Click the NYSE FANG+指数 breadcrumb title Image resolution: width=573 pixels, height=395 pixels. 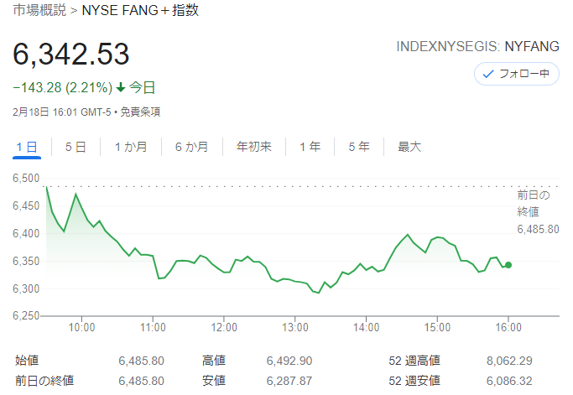pyautogui.click(x=140, y=10)
